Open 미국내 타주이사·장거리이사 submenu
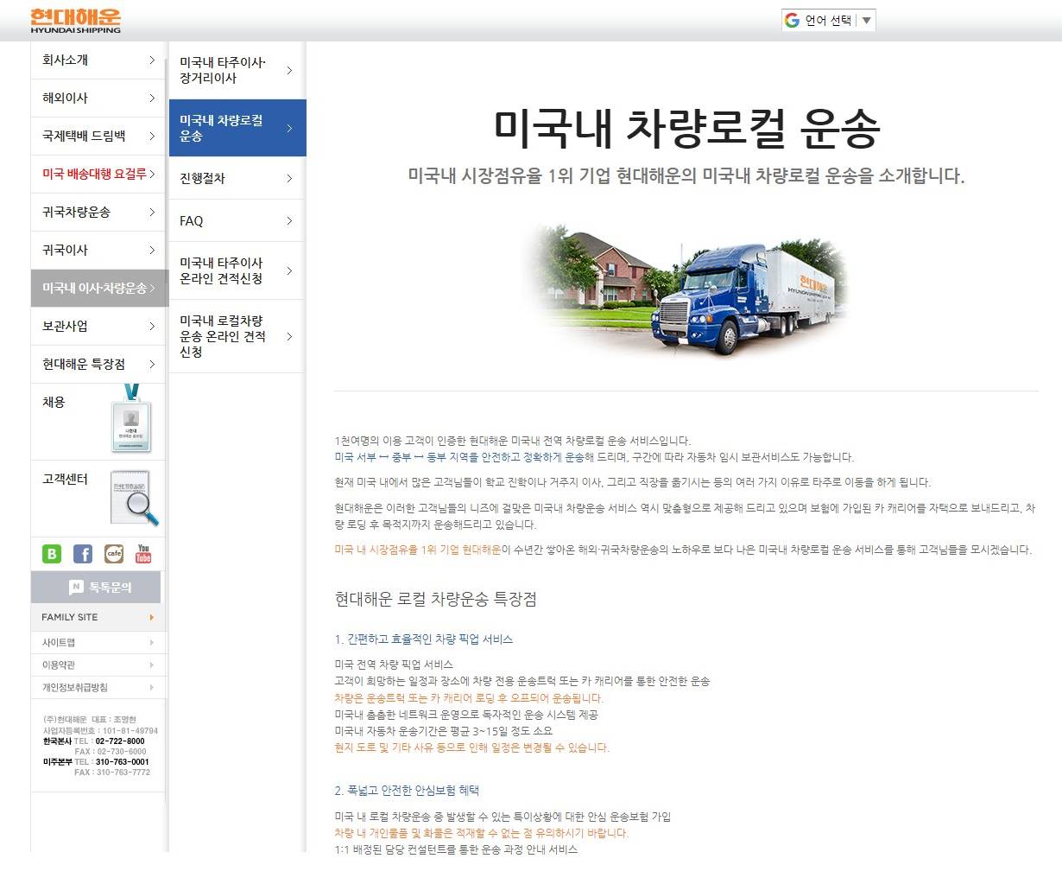This screenshot has height=884, width=1062. coord(237,70)
